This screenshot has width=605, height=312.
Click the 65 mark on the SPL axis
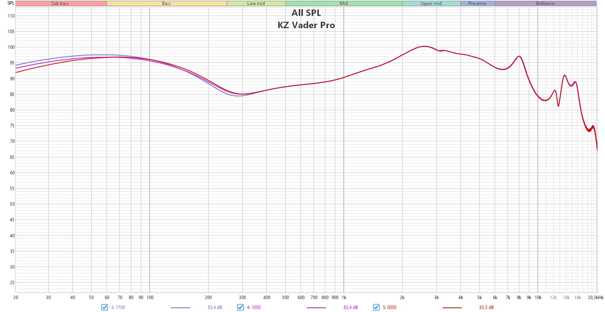point(12,157)
